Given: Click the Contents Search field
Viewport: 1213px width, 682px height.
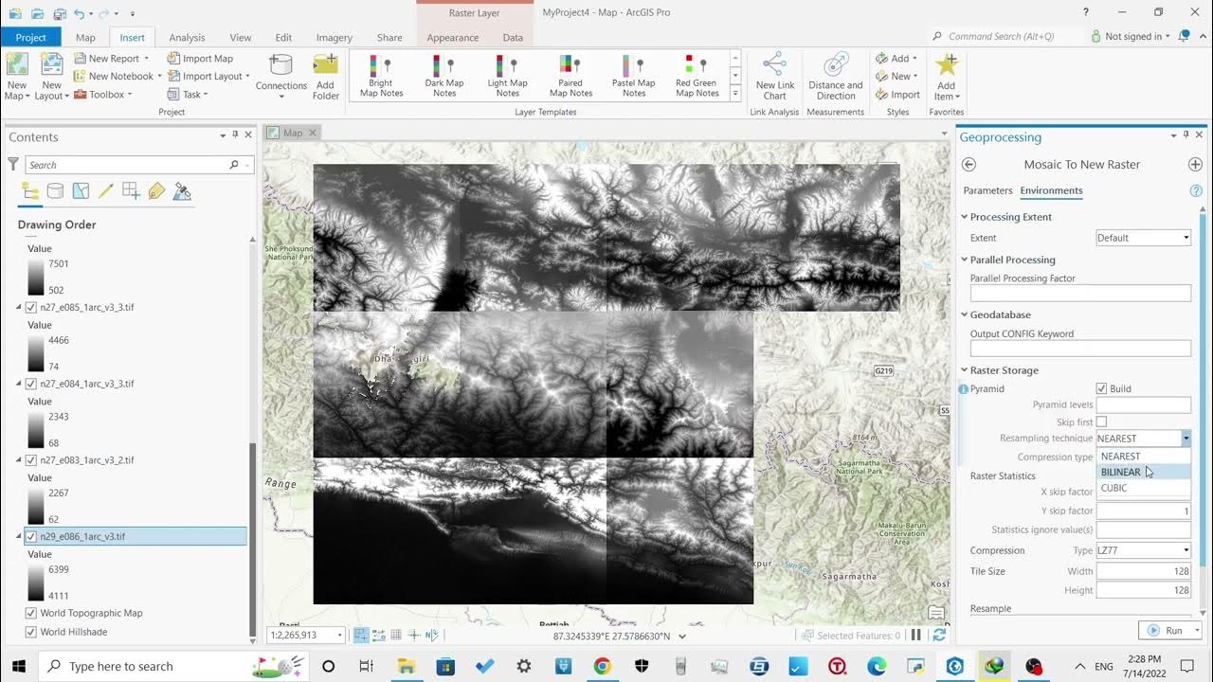Looking at the screenshot, I should click(x=139, y=165).
